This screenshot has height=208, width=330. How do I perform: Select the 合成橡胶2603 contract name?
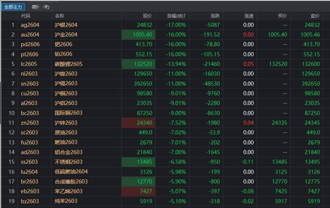(x=71, y=181)
